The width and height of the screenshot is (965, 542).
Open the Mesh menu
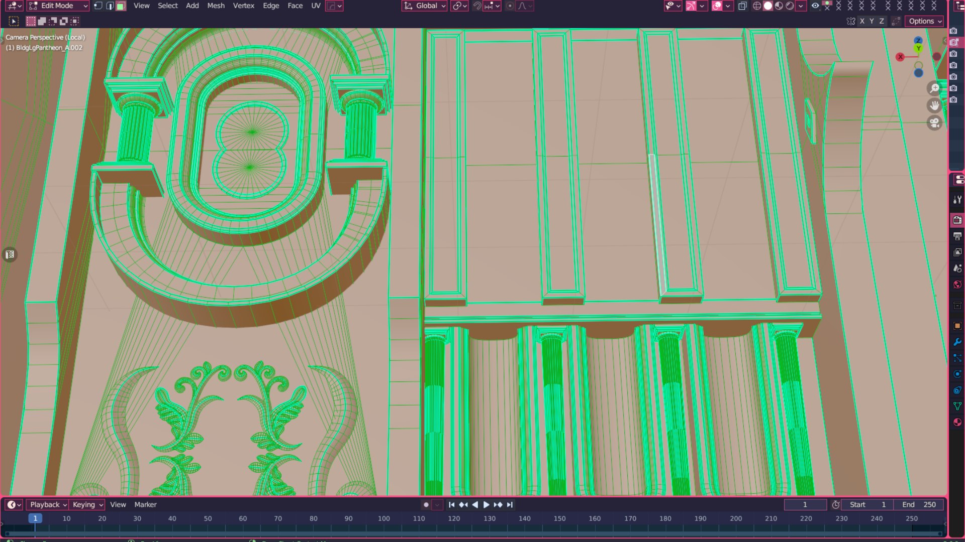click(x=216, y=6)
